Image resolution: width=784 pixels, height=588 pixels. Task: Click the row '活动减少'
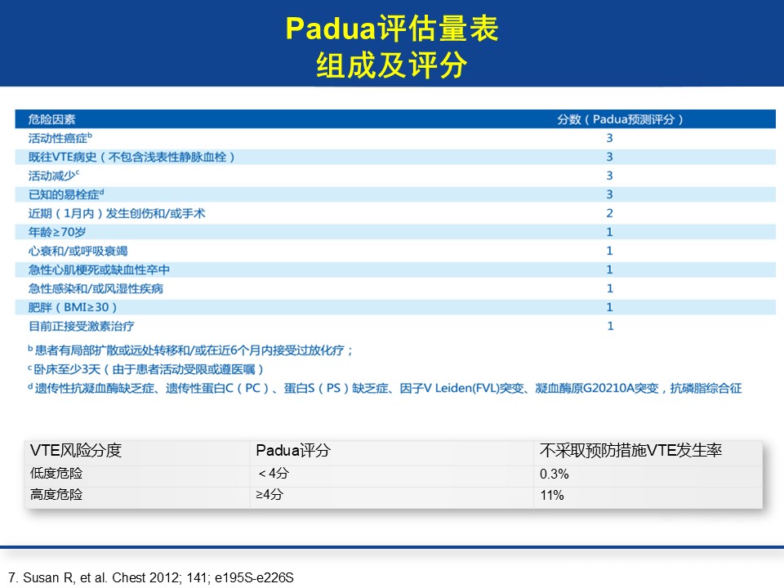coord(395,176)
